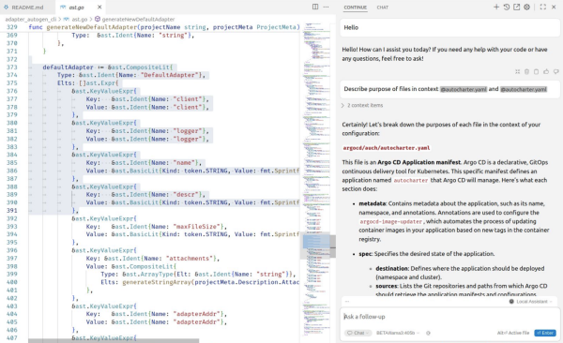The image size is (563, 343).
Task: Click the editor horizontal scrollbar
Action: [x=114, y=340]
